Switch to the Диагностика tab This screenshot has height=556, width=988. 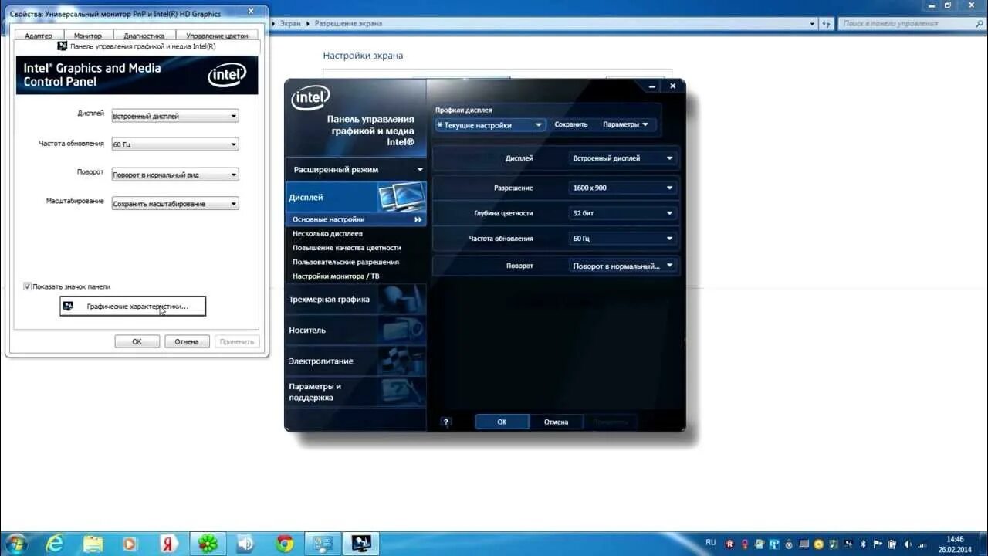coord(144,36)
